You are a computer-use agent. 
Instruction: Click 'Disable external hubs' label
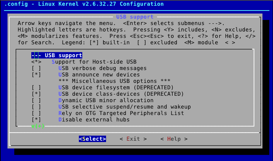(x=94, y=120)
